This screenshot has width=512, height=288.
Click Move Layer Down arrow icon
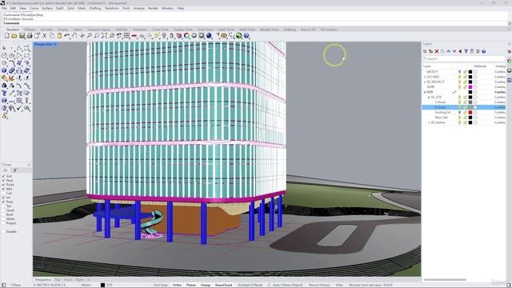coord(454,51)
